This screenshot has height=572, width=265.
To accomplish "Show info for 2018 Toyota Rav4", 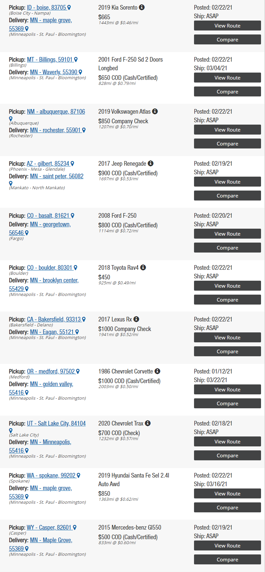I will [x=143, y=267].
